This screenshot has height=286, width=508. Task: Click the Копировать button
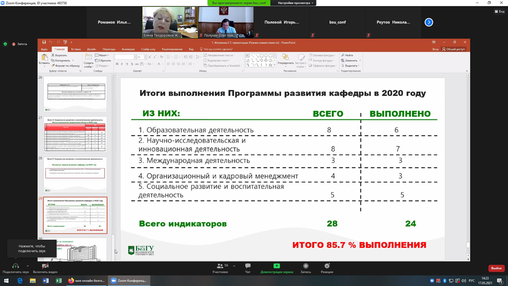click(x=60, y=60)
